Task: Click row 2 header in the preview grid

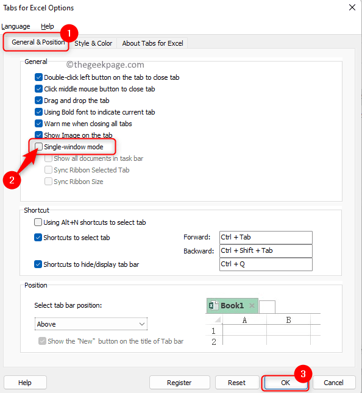Action: [213, 342]
